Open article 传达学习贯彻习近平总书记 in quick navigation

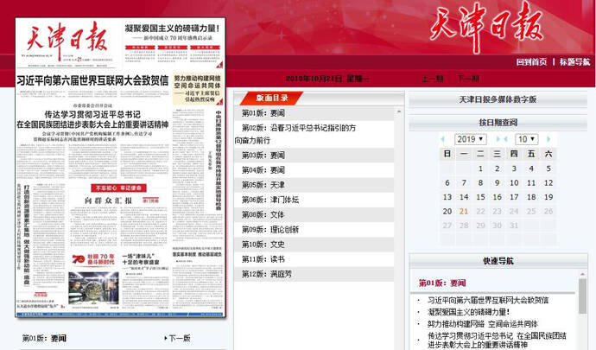497,340
